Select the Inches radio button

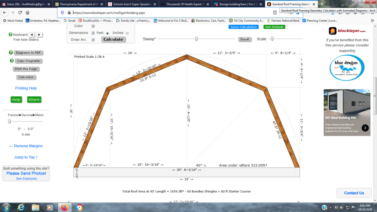(x=127, y=33)
